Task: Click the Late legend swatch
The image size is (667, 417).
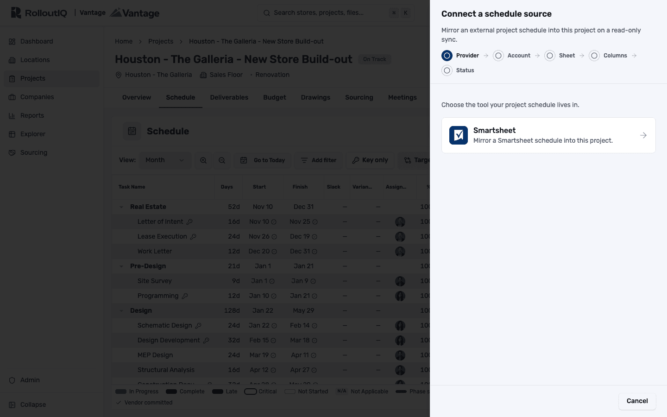Action: click(218, 392)
